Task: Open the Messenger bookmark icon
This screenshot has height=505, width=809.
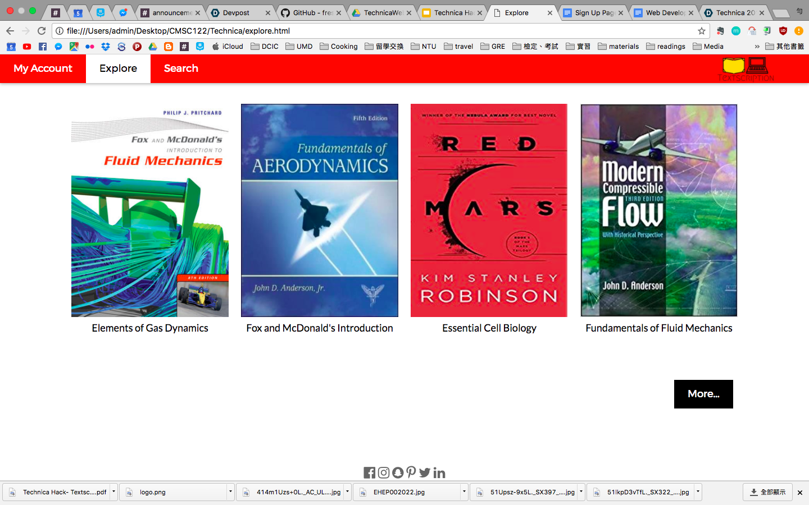Action: (x=58, y=47)
